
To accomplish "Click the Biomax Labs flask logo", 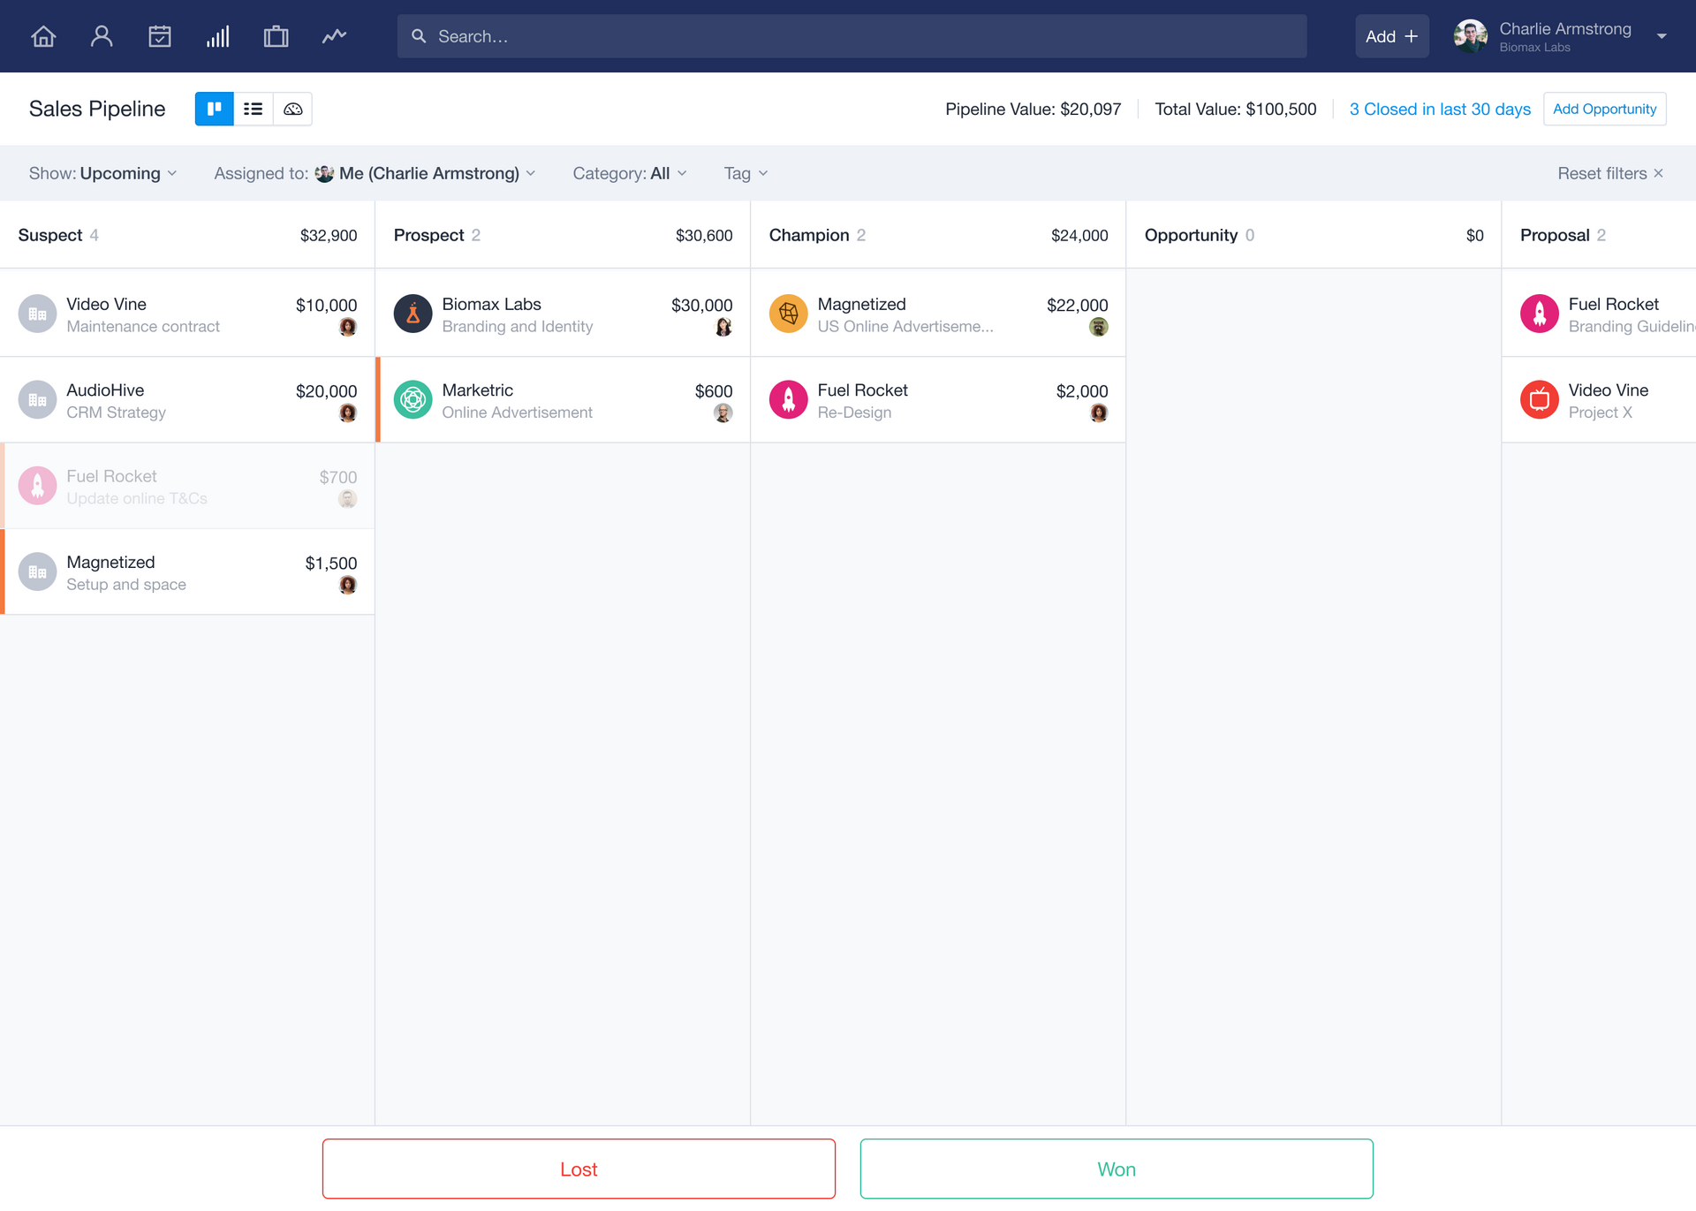I will (413, 314).
